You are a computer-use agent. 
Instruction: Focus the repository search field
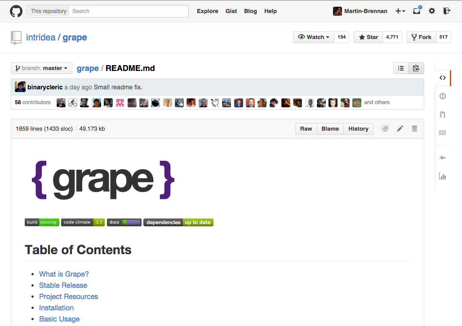129,11
